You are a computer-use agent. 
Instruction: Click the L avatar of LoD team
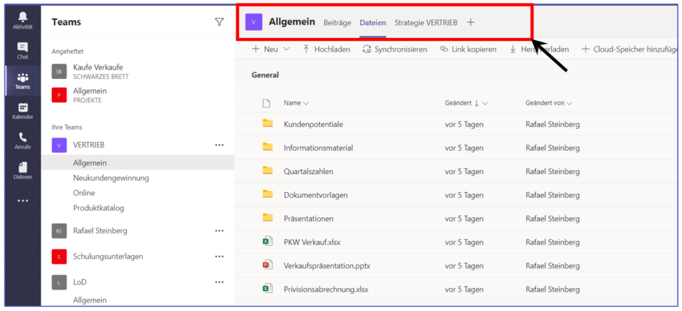point(59,282)
